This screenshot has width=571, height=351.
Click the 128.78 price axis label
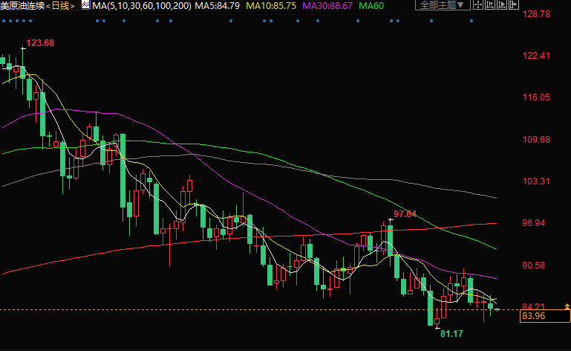(x=536, y=14)
